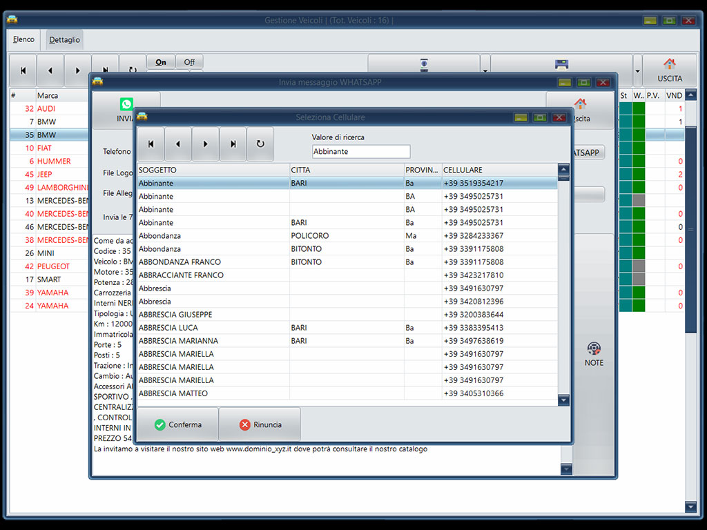This screenshot has width=707, height=530.
Task: Toggle the Off filter in Gestione Veicoli
Action: click(189, 62)
